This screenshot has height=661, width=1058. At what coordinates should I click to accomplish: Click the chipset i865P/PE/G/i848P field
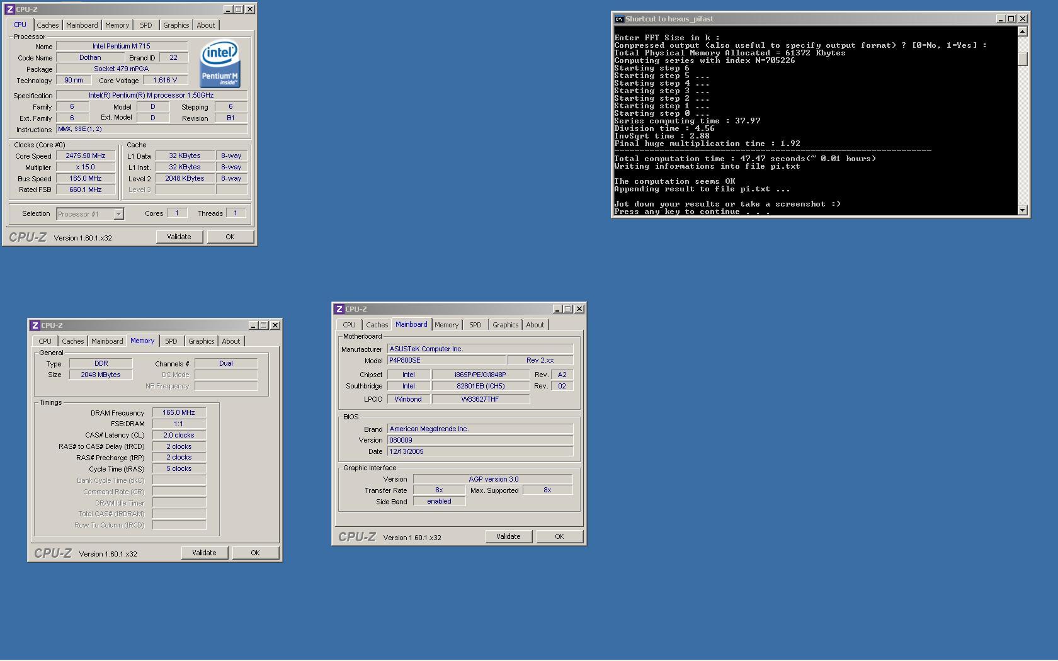tap(481, 375)
